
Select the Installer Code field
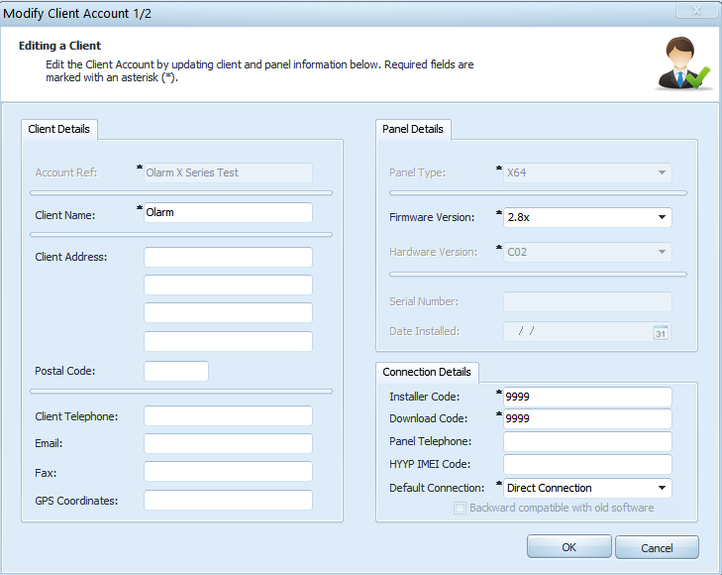point(587,397)
